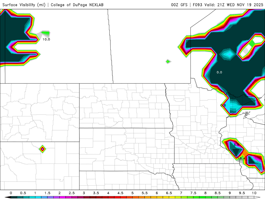Click the colorbar tick label "0"

(11, 193)
